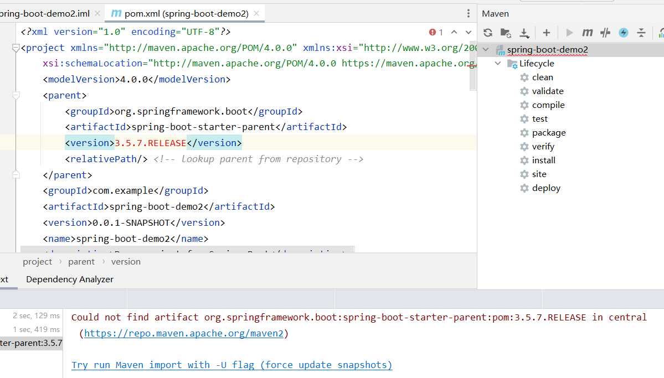This screenshot has height=378, width=664.
Task: Reload all Maven projects
Action: tap(488, 33)
